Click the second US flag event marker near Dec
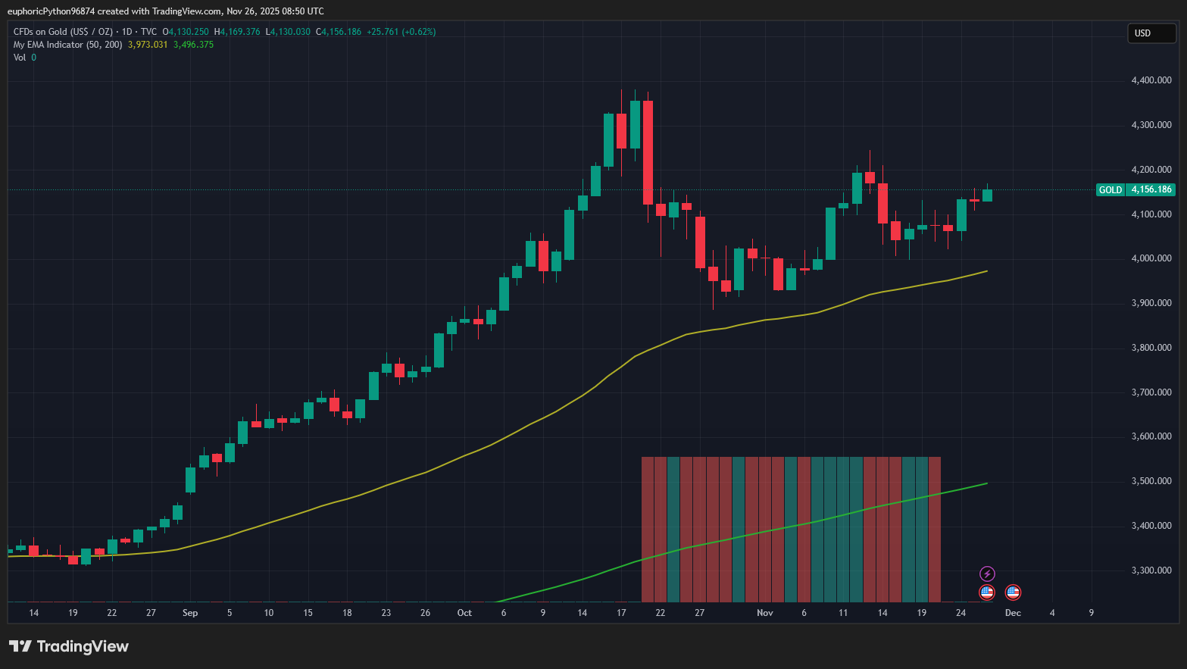The width and height of the screenshot is (1187, 669). point(1013,592)
